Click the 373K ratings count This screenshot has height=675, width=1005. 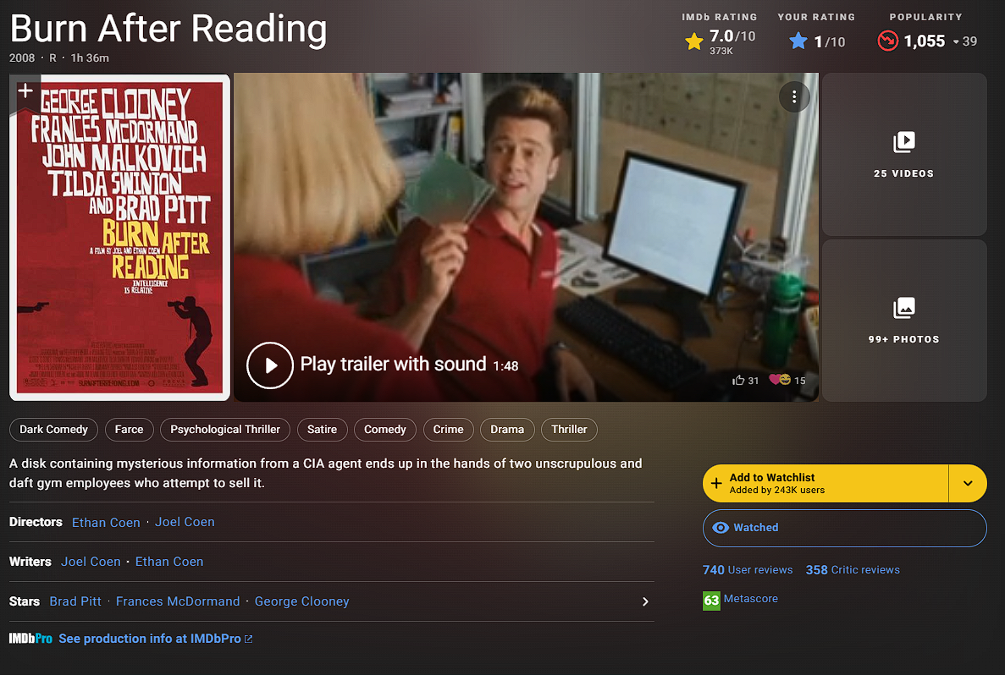pos(721,51)
